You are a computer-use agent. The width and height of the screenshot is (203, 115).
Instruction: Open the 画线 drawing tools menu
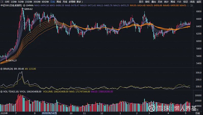[173, 2]
